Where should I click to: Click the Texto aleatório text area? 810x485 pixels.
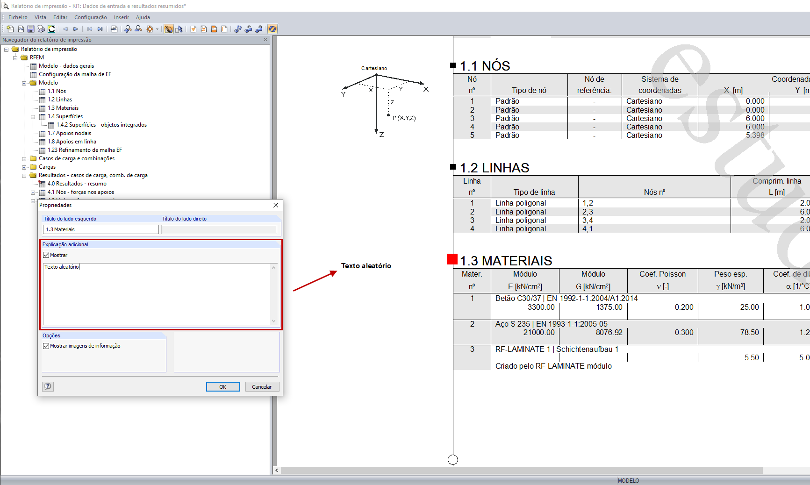coord(156,294)
